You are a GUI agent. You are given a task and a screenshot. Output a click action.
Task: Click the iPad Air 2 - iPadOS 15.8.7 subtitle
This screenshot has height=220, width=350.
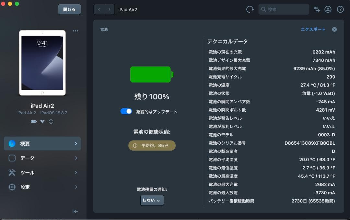pyautogui.click(x=42, y=113)
